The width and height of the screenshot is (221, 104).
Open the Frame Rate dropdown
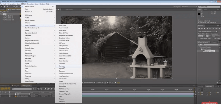(202, 36)
